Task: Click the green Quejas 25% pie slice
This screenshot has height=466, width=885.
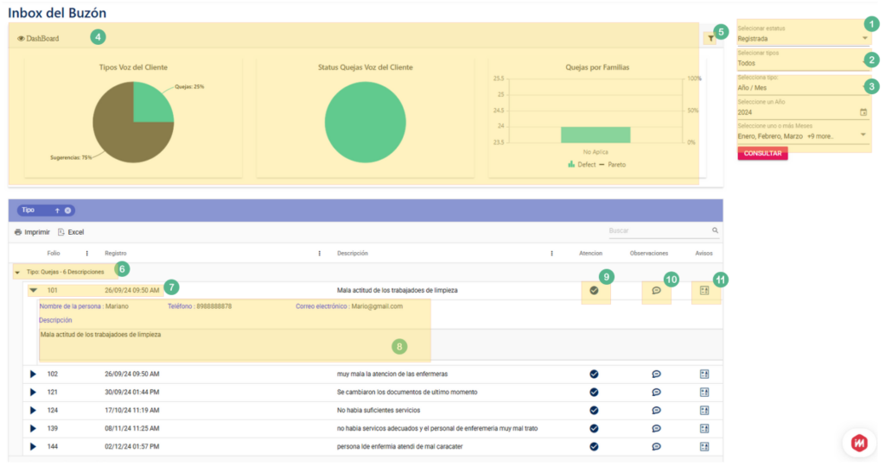Action: (150, 106)
